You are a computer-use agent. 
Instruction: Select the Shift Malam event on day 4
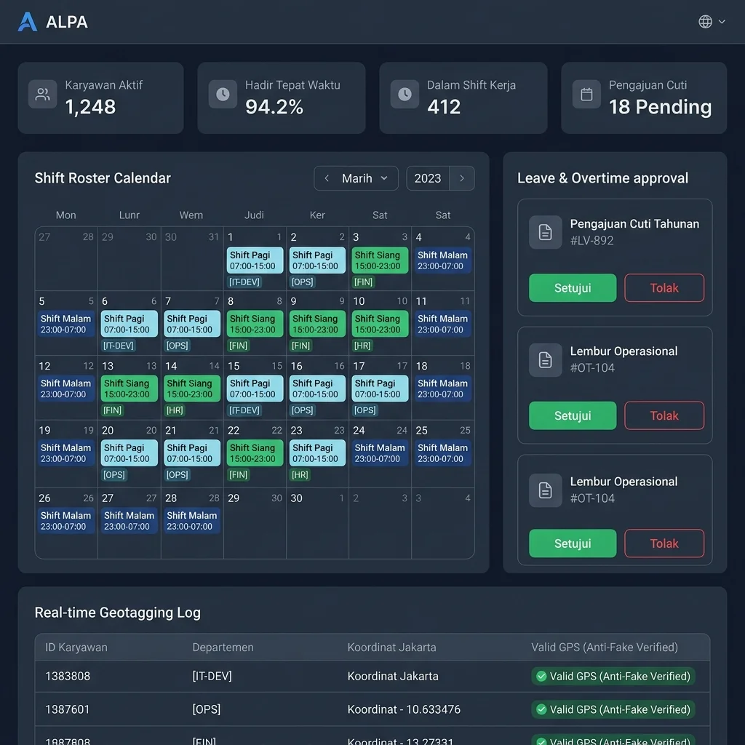(443, 260)
